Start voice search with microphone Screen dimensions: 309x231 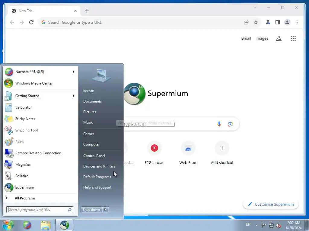pyautogui.click(x=219, y=124)
